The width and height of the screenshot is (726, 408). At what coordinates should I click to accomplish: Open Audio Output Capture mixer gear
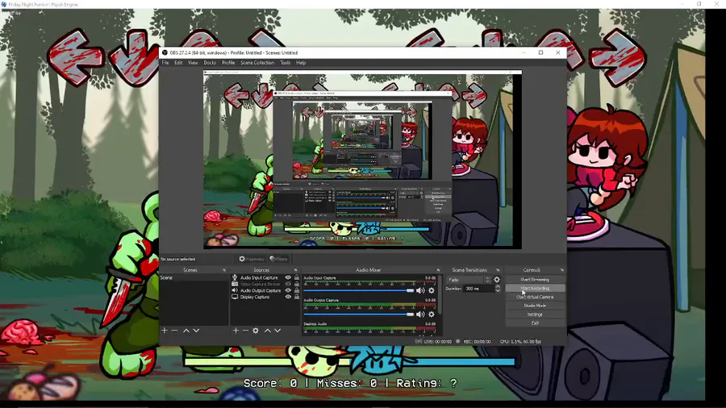432,314
